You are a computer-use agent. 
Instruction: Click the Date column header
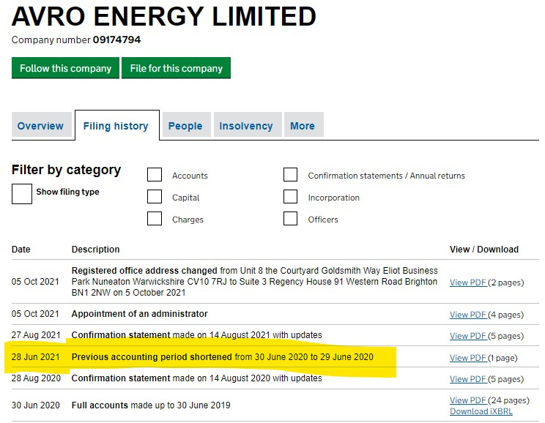click(21, 250)
